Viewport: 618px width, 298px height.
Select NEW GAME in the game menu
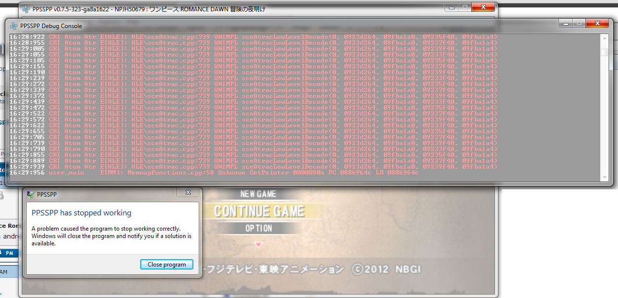(x=258, y=194)
